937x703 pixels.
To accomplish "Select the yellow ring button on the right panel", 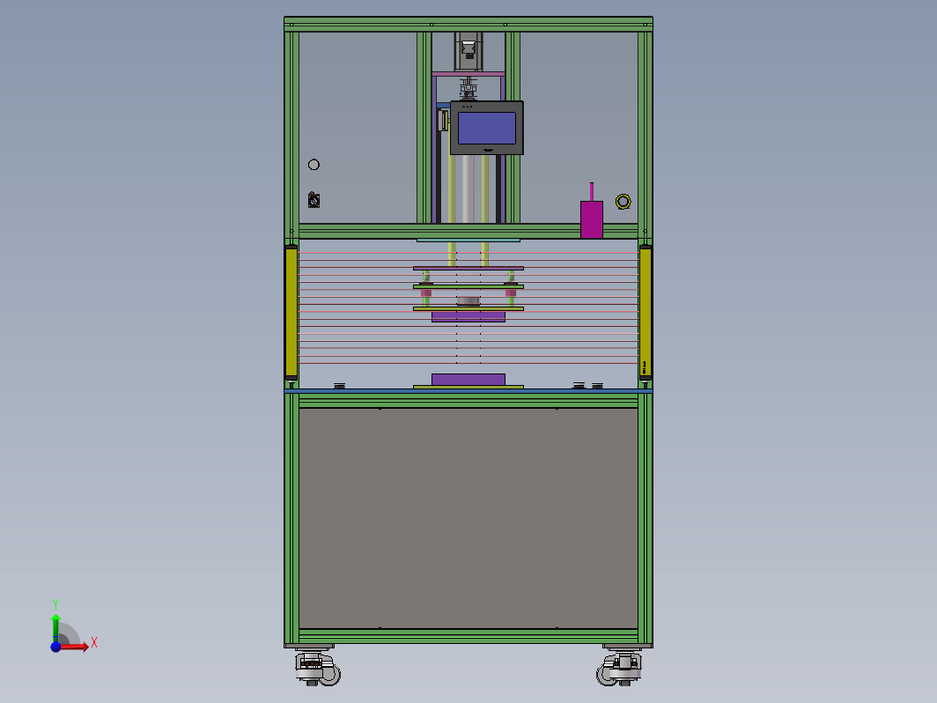I will (x=623, y=202).
